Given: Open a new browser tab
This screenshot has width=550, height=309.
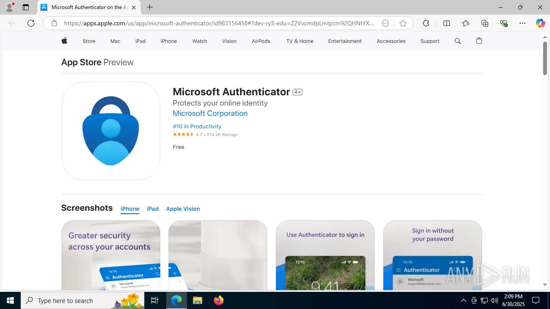Looking at the screenshot, I should click(x=150, y=7).
